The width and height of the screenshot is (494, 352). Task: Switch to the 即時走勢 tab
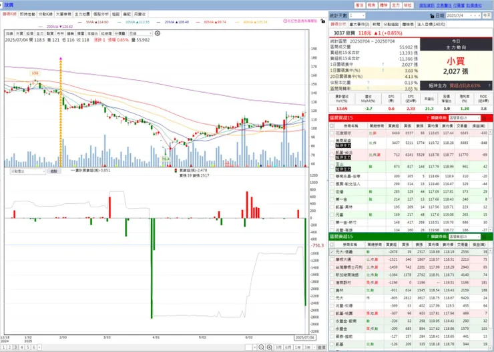(x=27, y=15)
